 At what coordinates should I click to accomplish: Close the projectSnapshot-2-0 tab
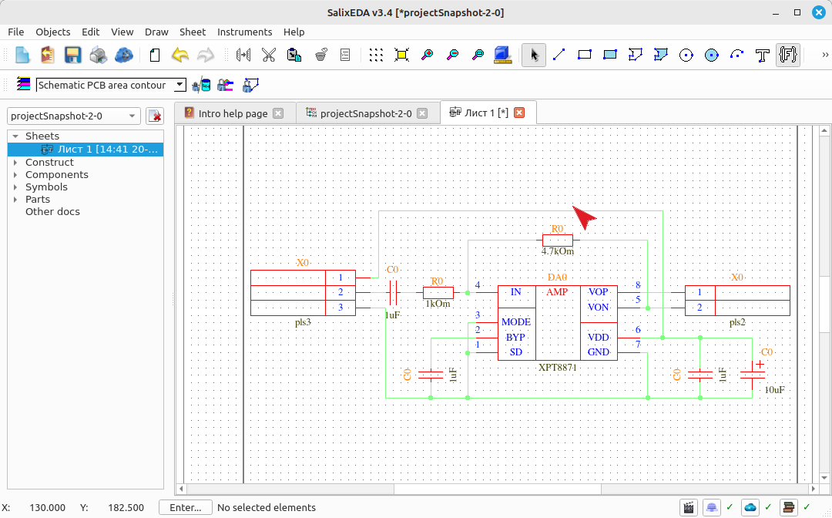422,113
